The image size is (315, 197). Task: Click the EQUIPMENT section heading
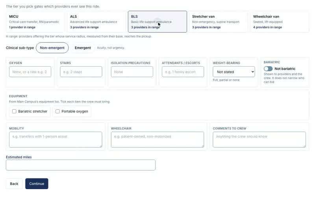tap(18, 96)
